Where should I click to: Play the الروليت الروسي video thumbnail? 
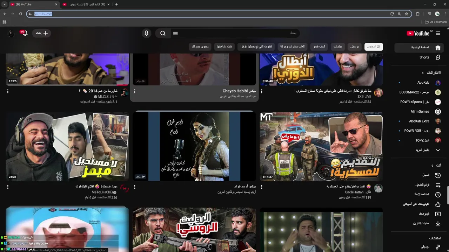pos(194,230)
